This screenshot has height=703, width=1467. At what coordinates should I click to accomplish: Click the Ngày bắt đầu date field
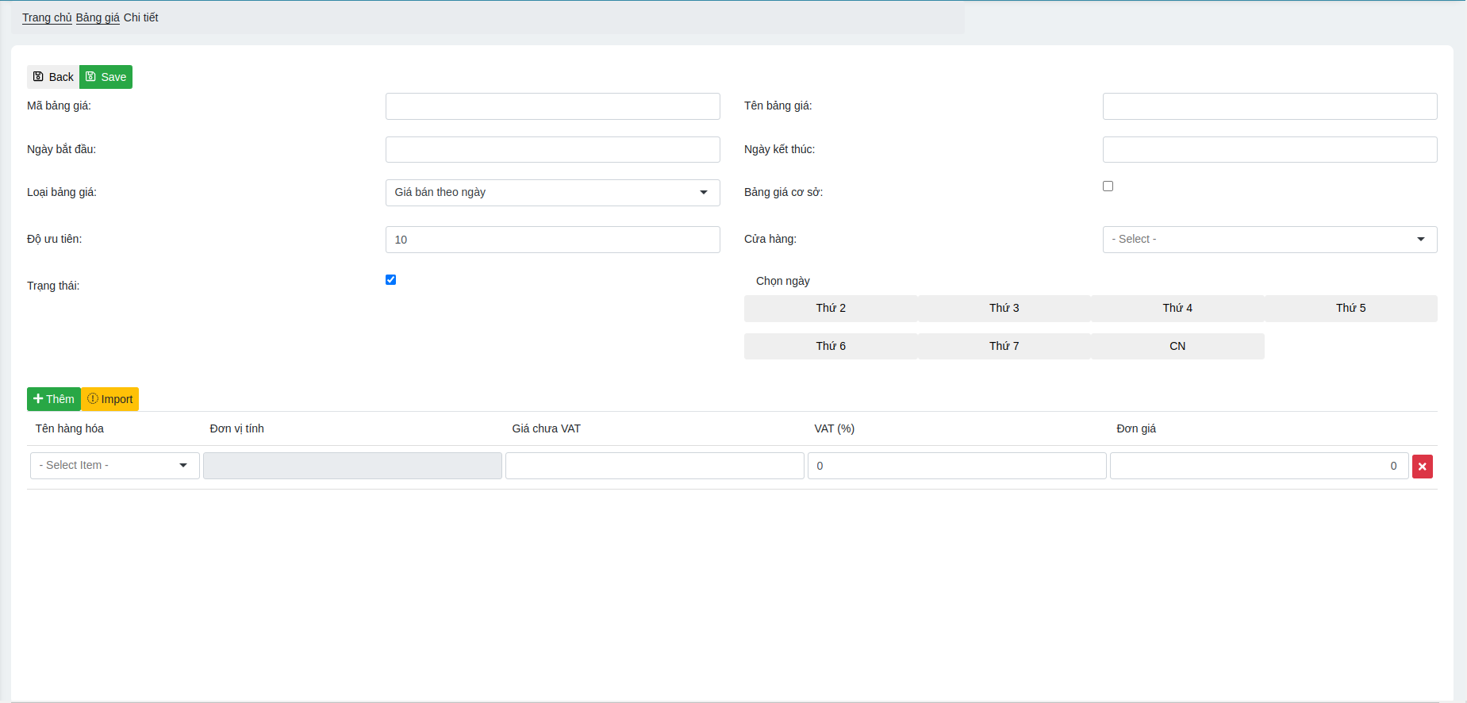pos(552,150)
